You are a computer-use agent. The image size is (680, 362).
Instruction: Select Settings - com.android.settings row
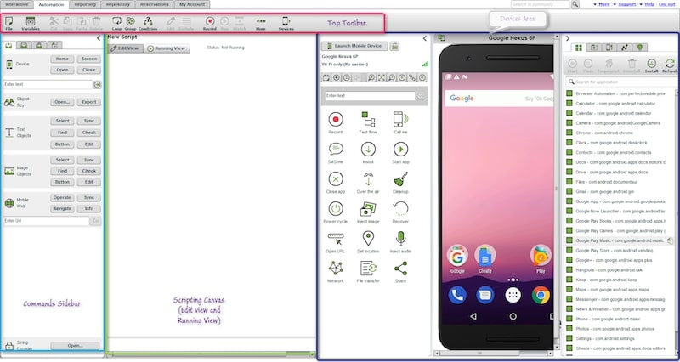[620, 338]
